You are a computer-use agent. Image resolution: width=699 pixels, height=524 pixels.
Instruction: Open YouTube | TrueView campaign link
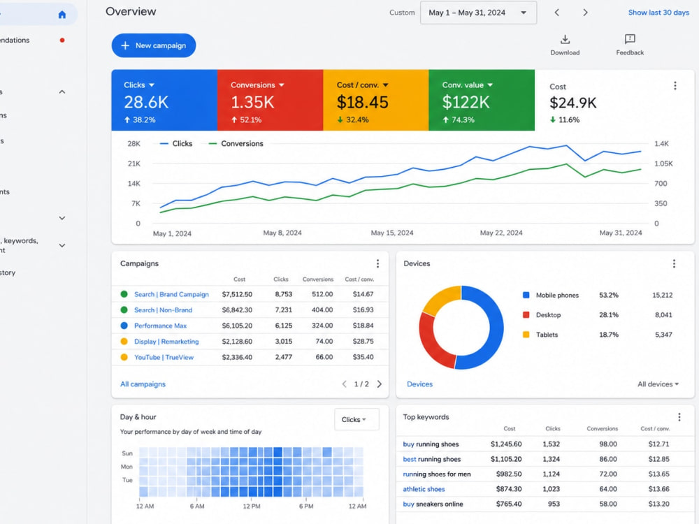[x=164, y=357]
